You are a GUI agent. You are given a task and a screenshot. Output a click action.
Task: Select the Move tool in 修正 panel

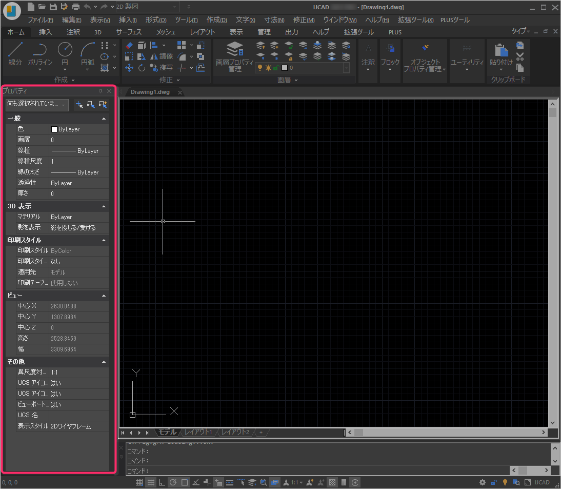[129, 68]
